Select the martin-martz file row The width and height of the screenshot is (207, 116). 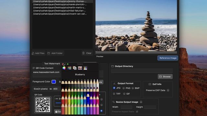tap(62, 8)
